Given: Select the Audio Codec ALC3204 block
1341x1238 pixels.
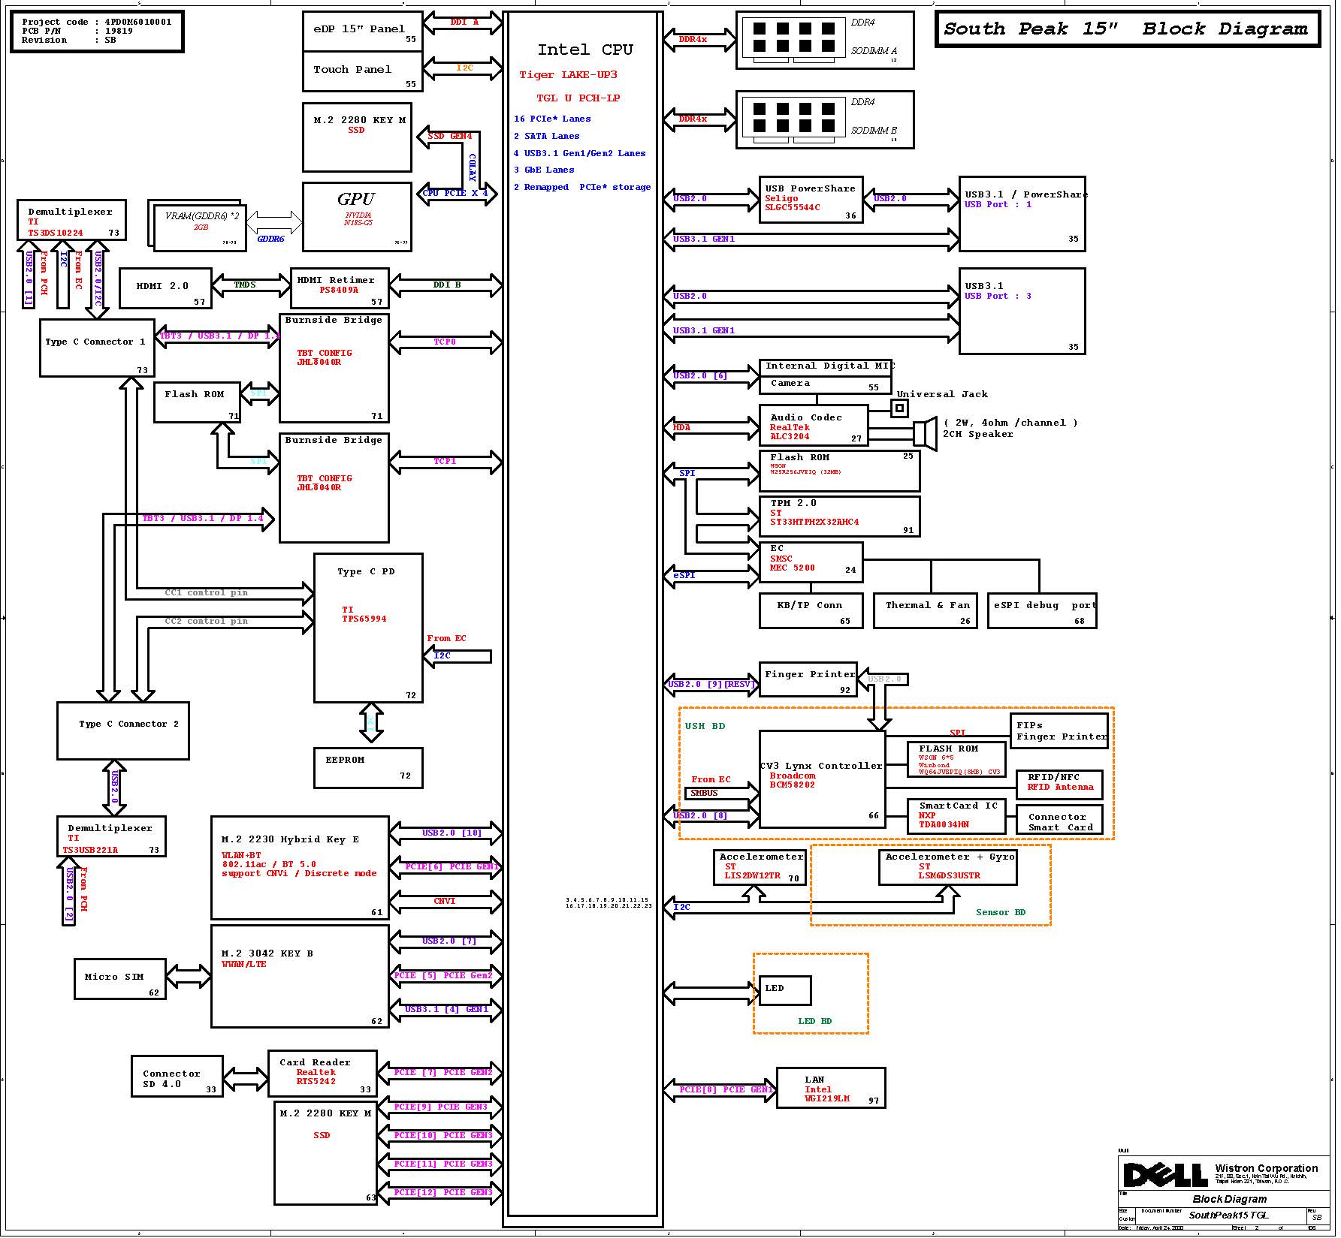Looking at the screenshot, I should (814, 426).
